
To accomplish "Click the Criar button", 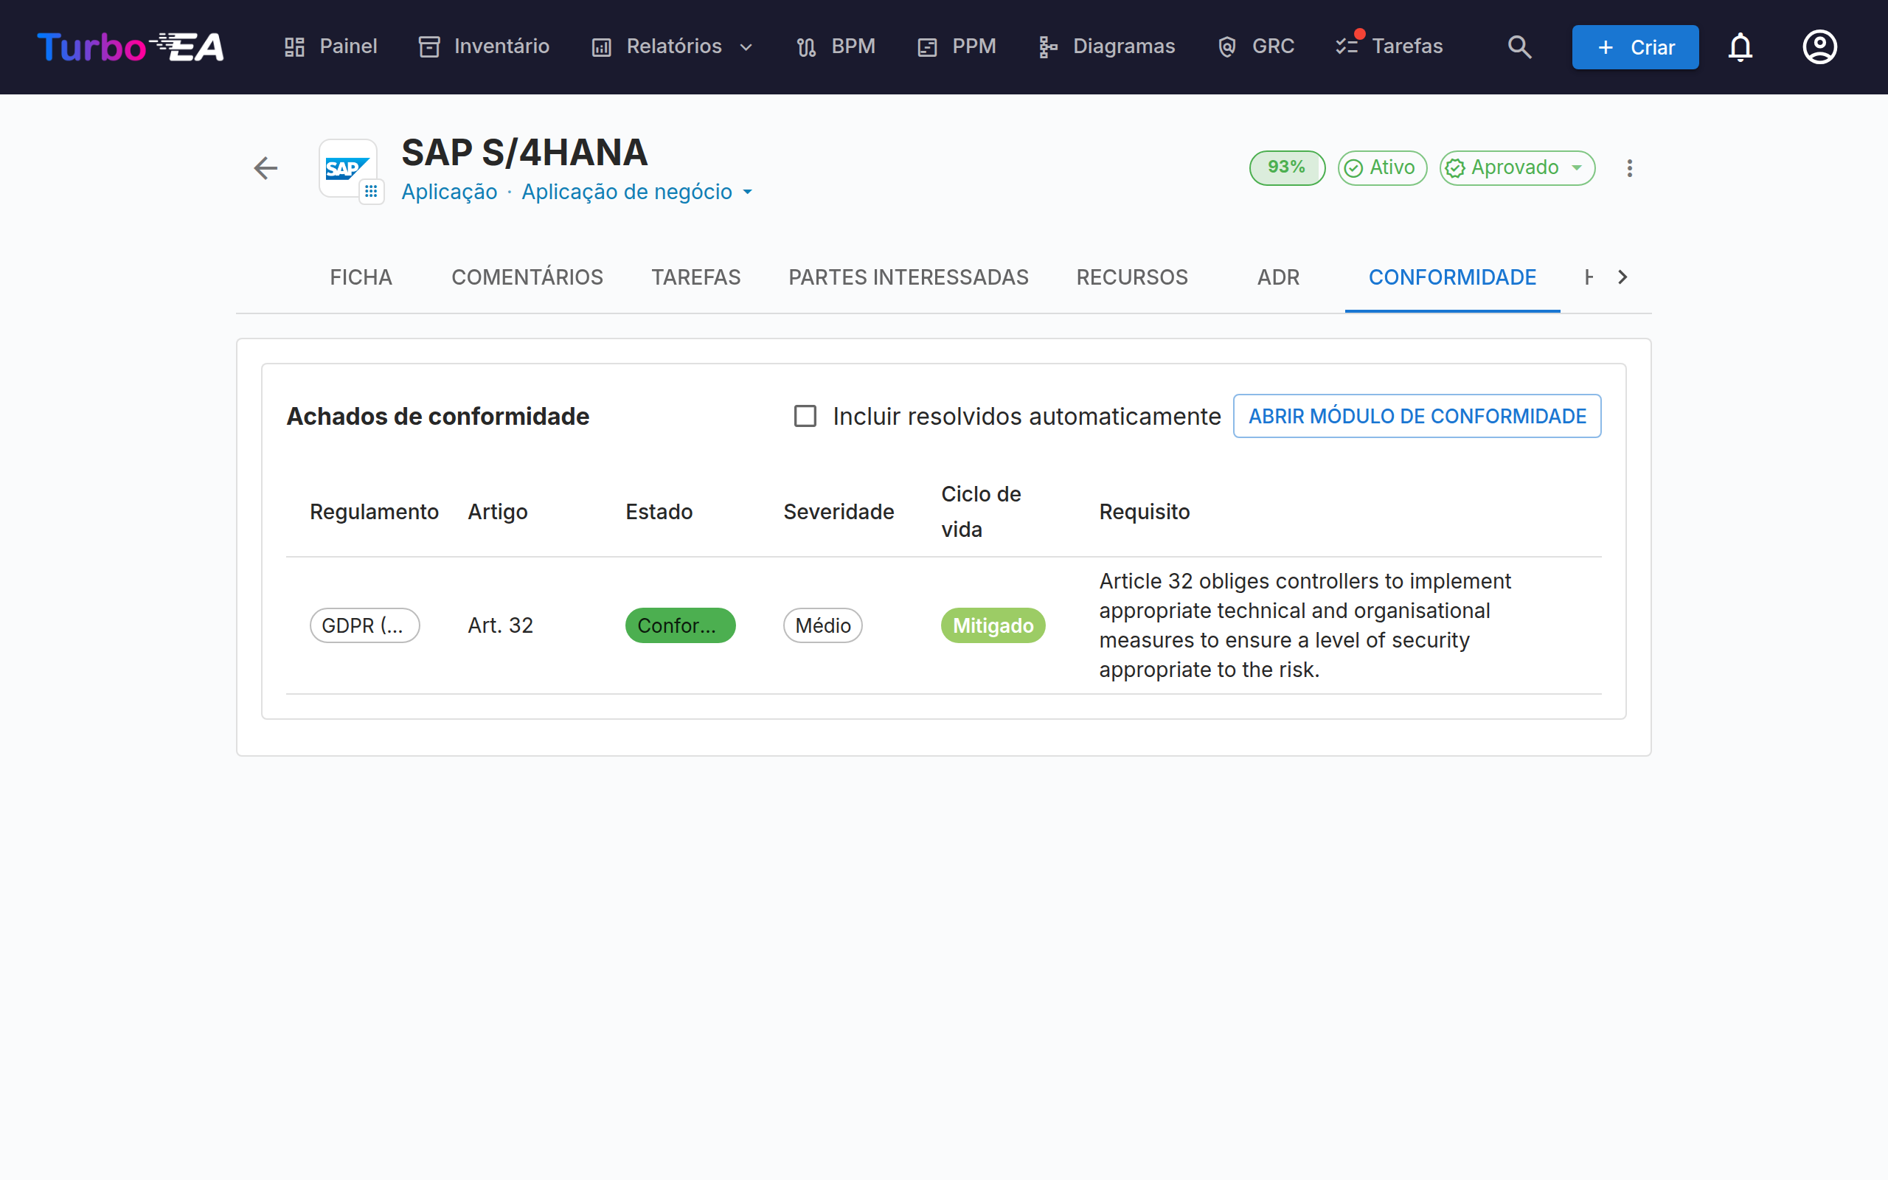I will pos(1635,46).
